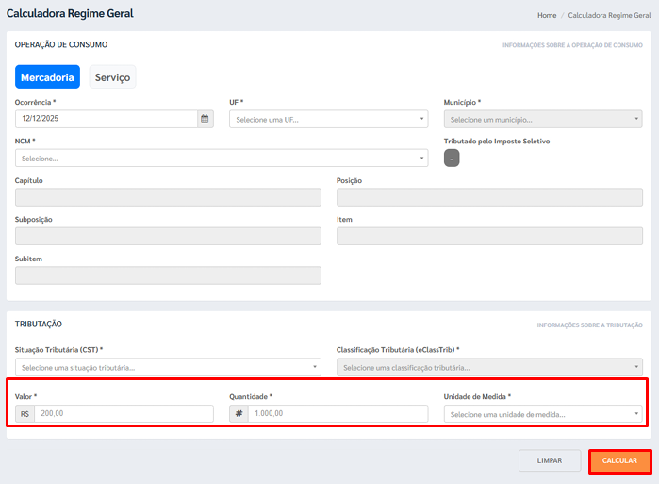Expand the UF dropdown
The height and width of the screenshot is (484, 659).
328,119
